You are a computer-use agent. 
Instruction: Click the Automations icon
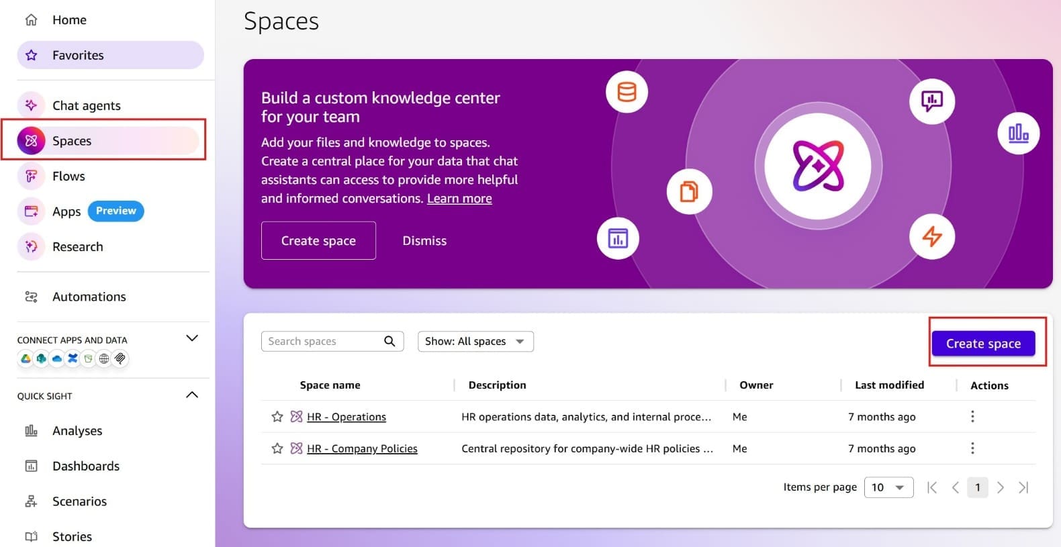[31, 297]
